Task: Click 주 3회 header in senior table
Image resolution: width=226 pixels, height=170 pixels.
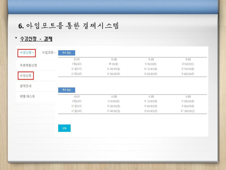Action: [x=151, y=97]
